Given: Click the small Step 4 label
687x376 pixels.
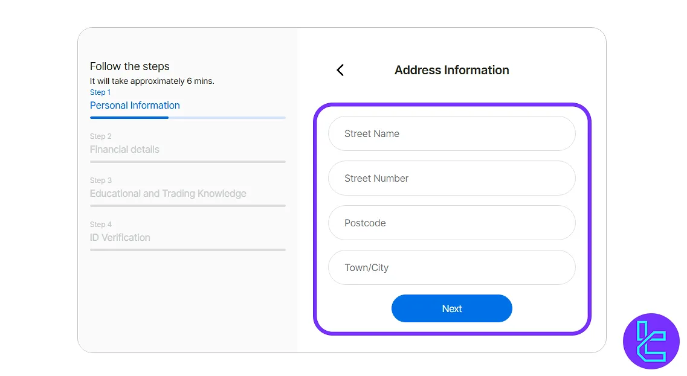Looking at the screenshot, I should (x=100, y=225).
